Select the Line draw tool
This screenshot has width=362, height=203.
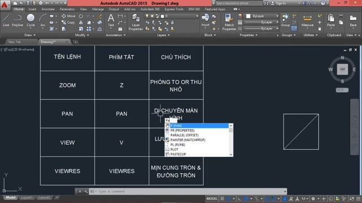(x=6, y=20)
